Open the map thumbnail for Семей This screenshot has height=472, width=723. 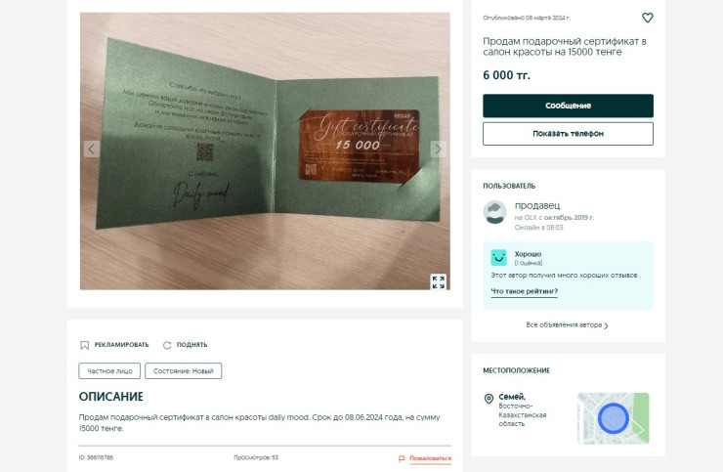(x=613, y=418)
